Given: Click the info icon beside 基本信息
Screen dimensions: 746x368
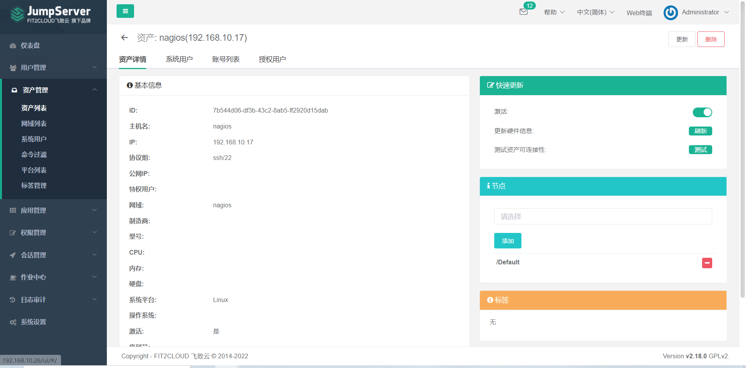Looking at the screenshot, I should tap(130, 85).
